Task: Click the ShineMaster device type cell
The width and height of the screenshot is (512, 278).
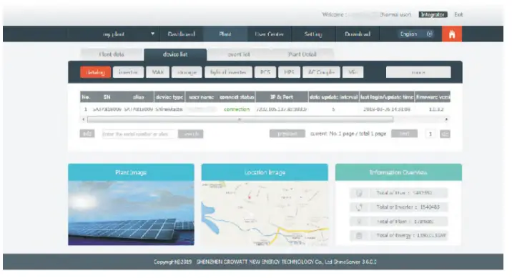Action: pos(169,109)
